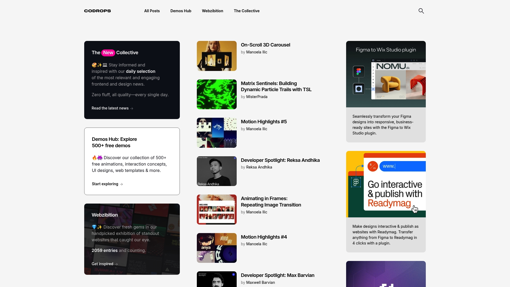Click Demos Hub: Explore 500+ free demos heading
510x287 pixels.
[x=114, y=142]
